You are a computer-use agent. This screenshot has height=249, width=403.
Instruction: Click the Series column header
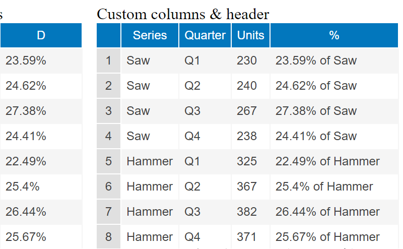(x=150, y=35)
